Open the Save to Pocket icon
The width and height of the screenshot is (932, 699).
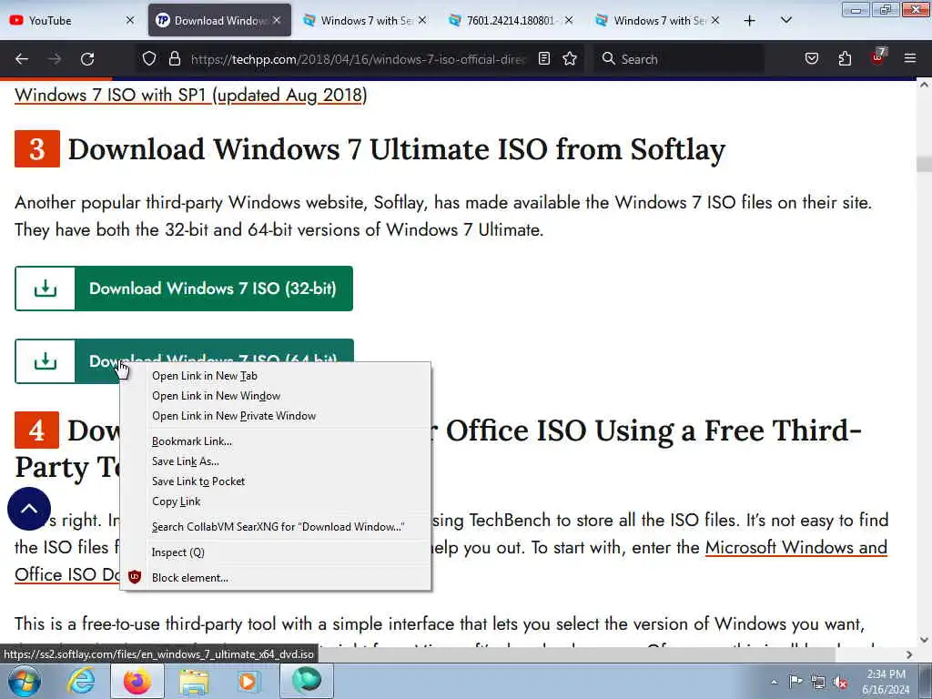[812, 59]
